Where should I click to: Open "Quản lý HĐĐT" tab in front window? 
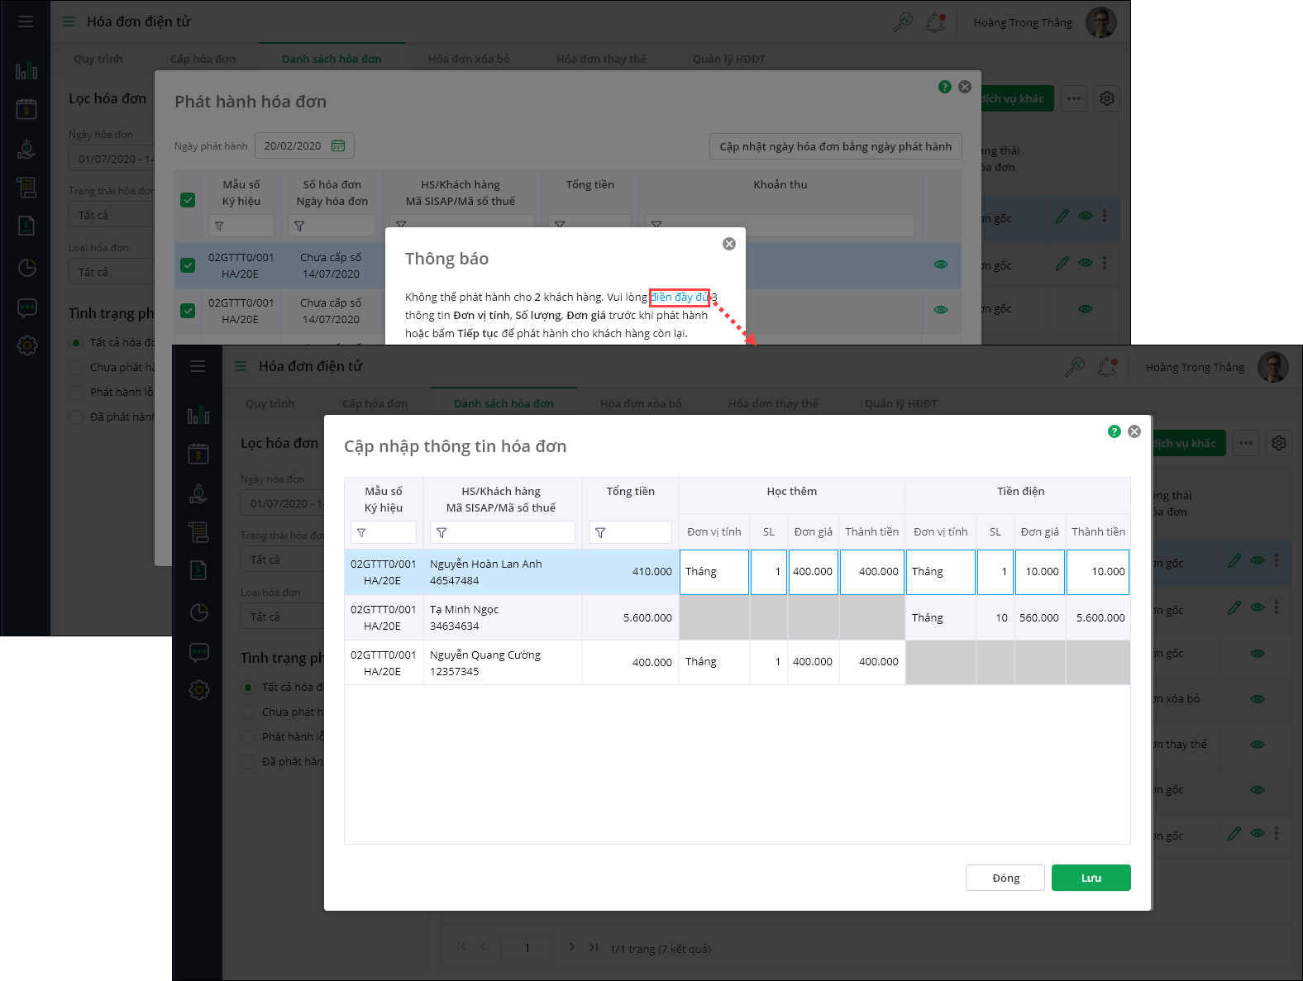[x=901, y=403]
